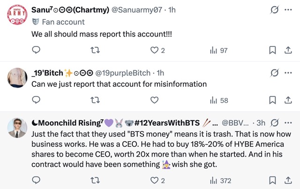This screenshot has height=189, width=300.
Task: Like Sanuarmy07's tweet with 2 likes
Action: pos(155,50)
